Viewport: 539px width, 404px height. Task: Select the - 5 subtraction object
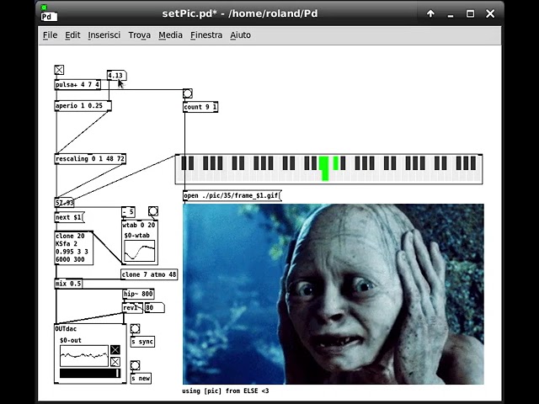click(128, 212)
